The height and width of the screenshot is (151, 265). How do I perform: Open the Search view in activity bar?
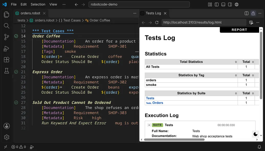click(6, 26)
